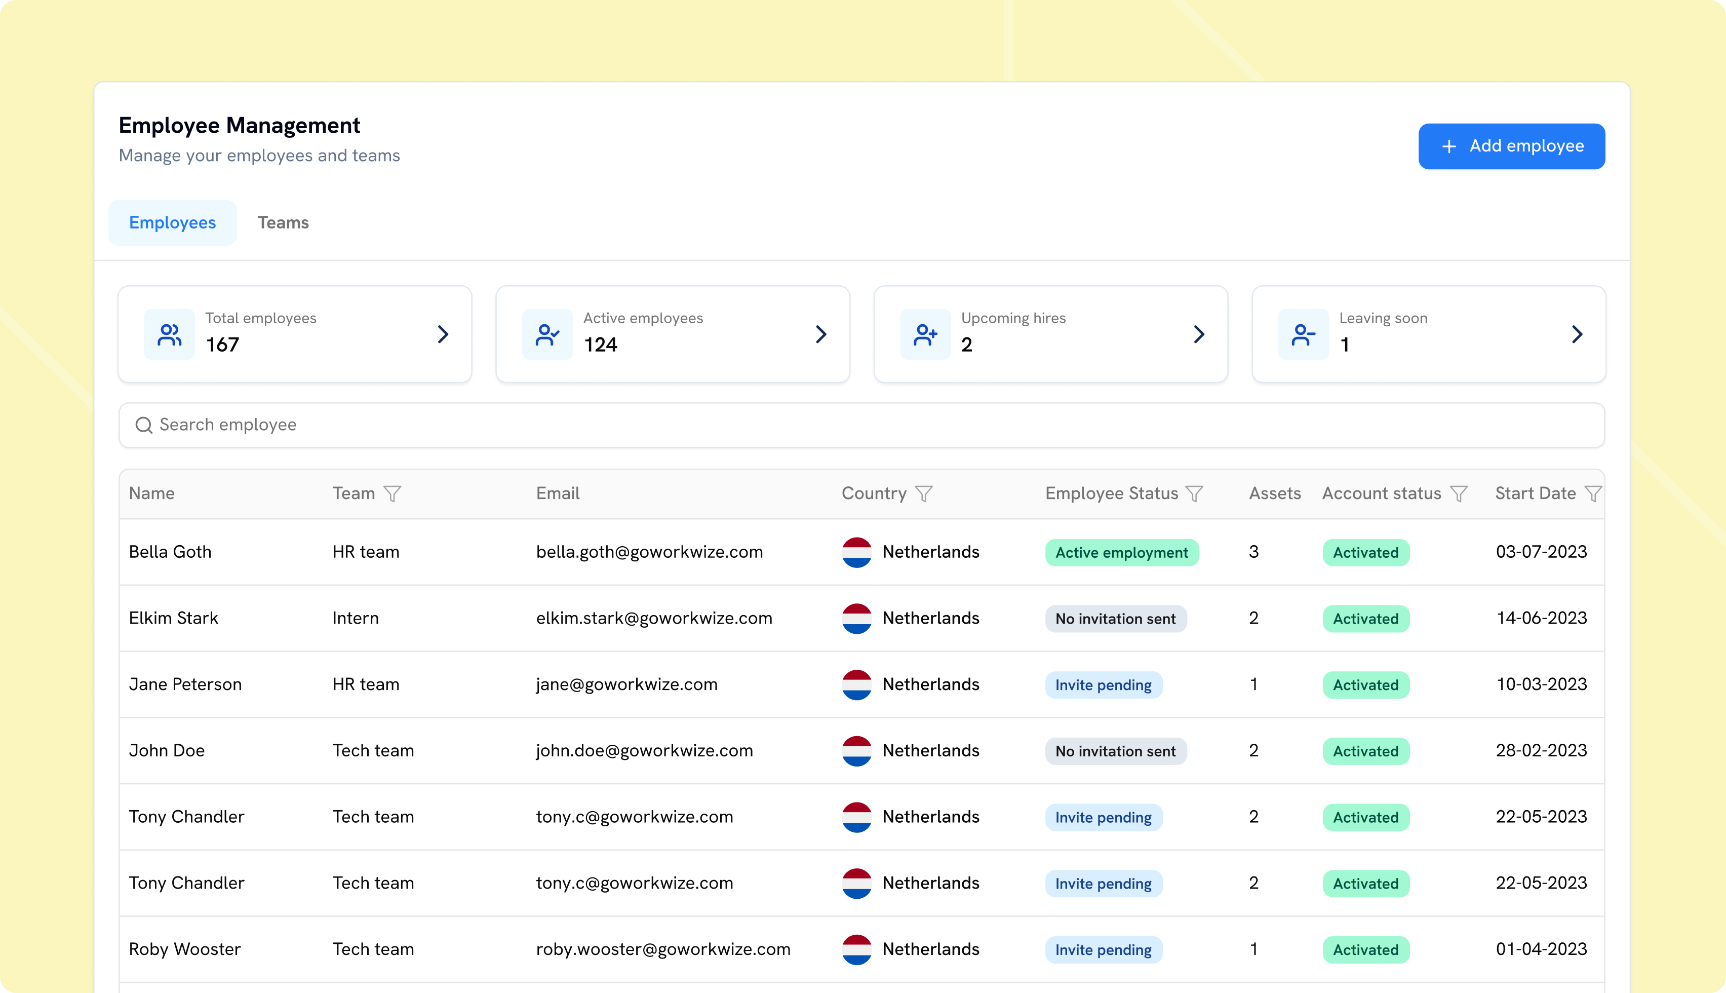Open the Team column filter

pyautogui.click(x=392, y=493)
